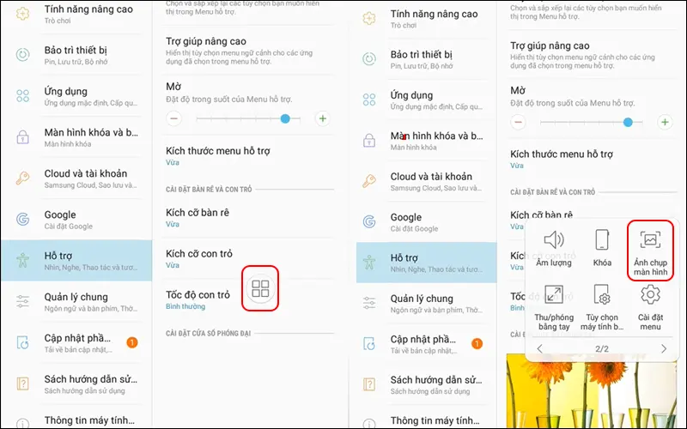Click the Ứng dụng icon in right screenshot
The width and height of the screenshot is (687, 429).
tap(369, 100)
